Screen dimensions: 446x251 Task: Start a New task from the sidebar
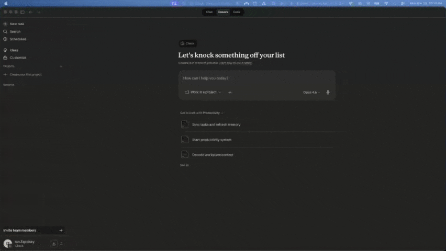14,24
